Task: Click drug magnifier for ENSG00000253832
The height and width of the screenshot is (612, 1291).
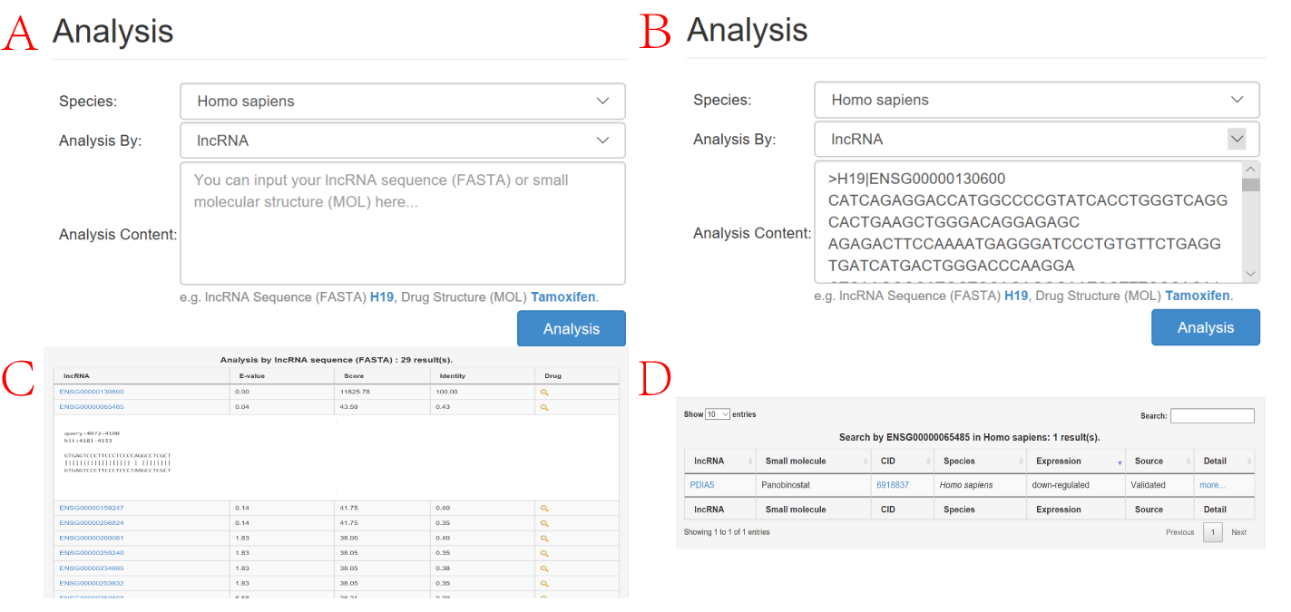Action: point(544,583)
